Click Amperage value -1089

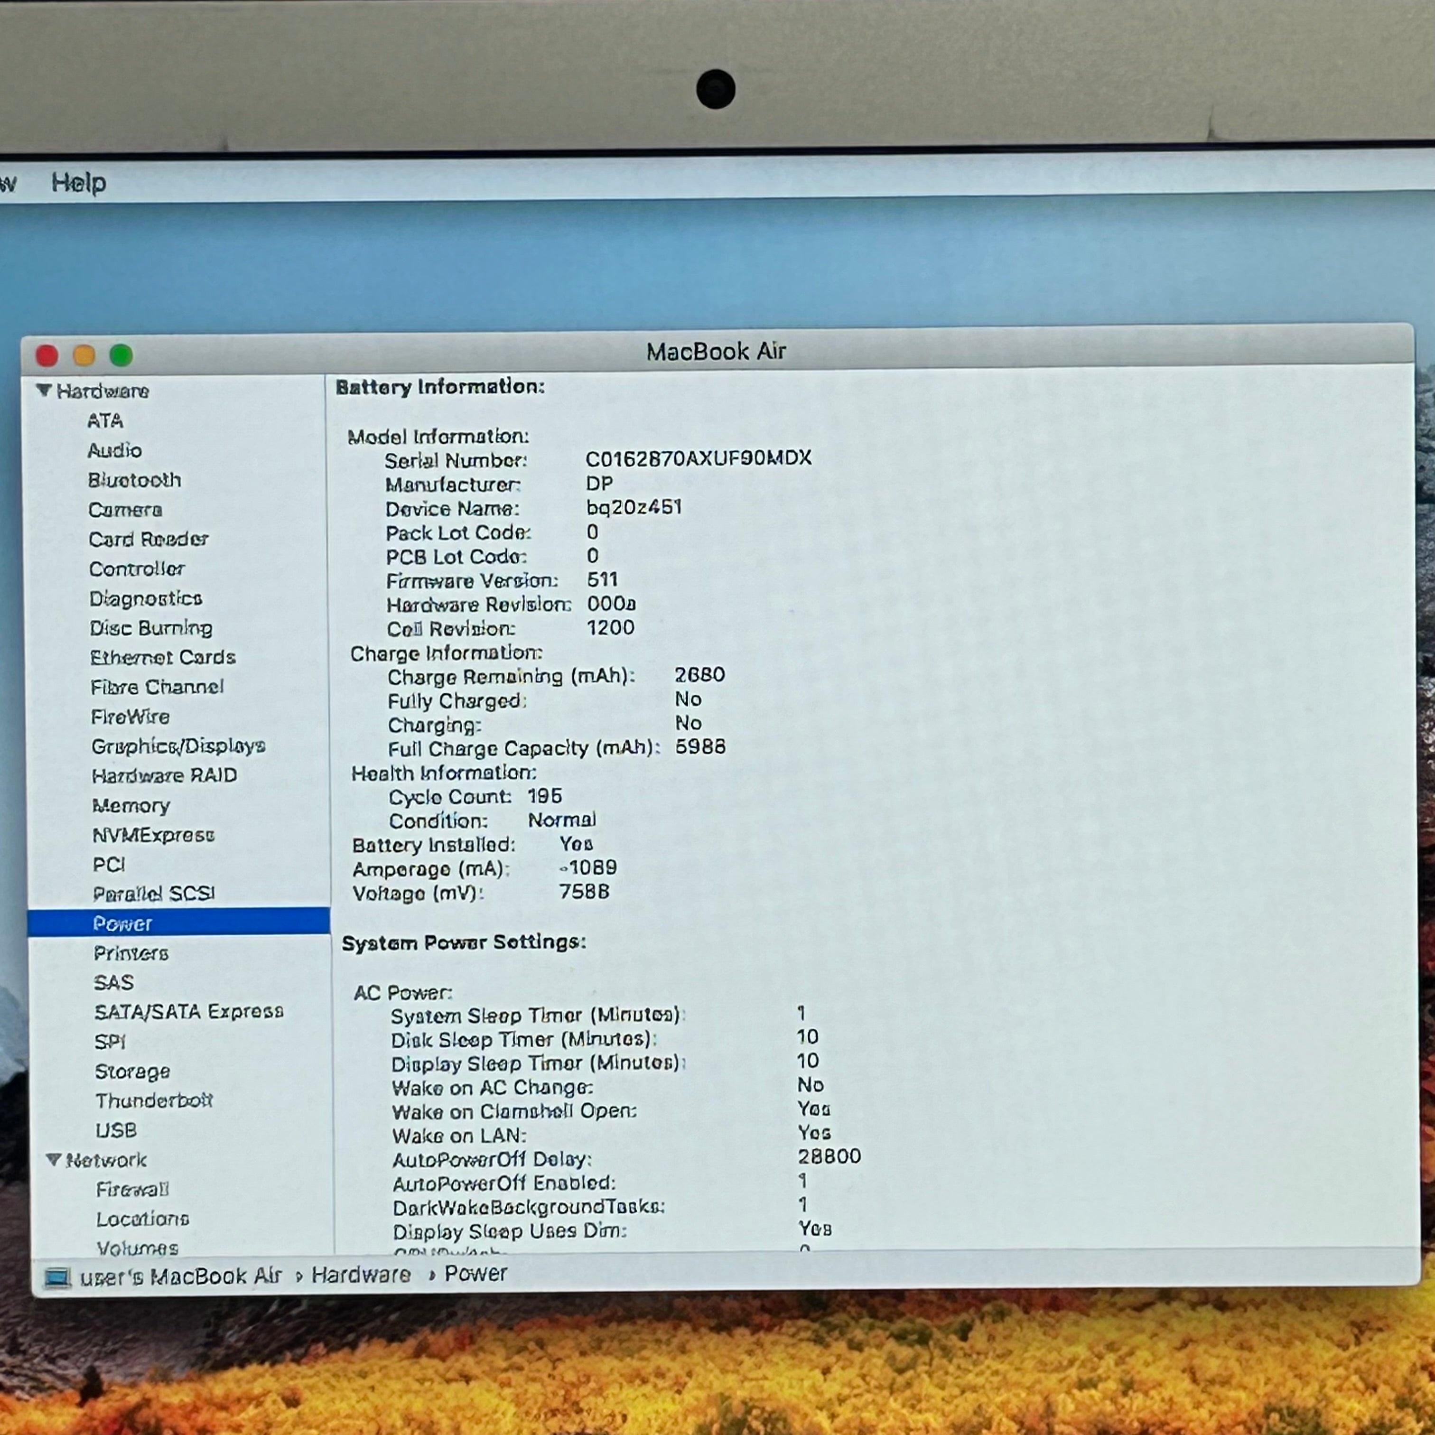point(587,867)
